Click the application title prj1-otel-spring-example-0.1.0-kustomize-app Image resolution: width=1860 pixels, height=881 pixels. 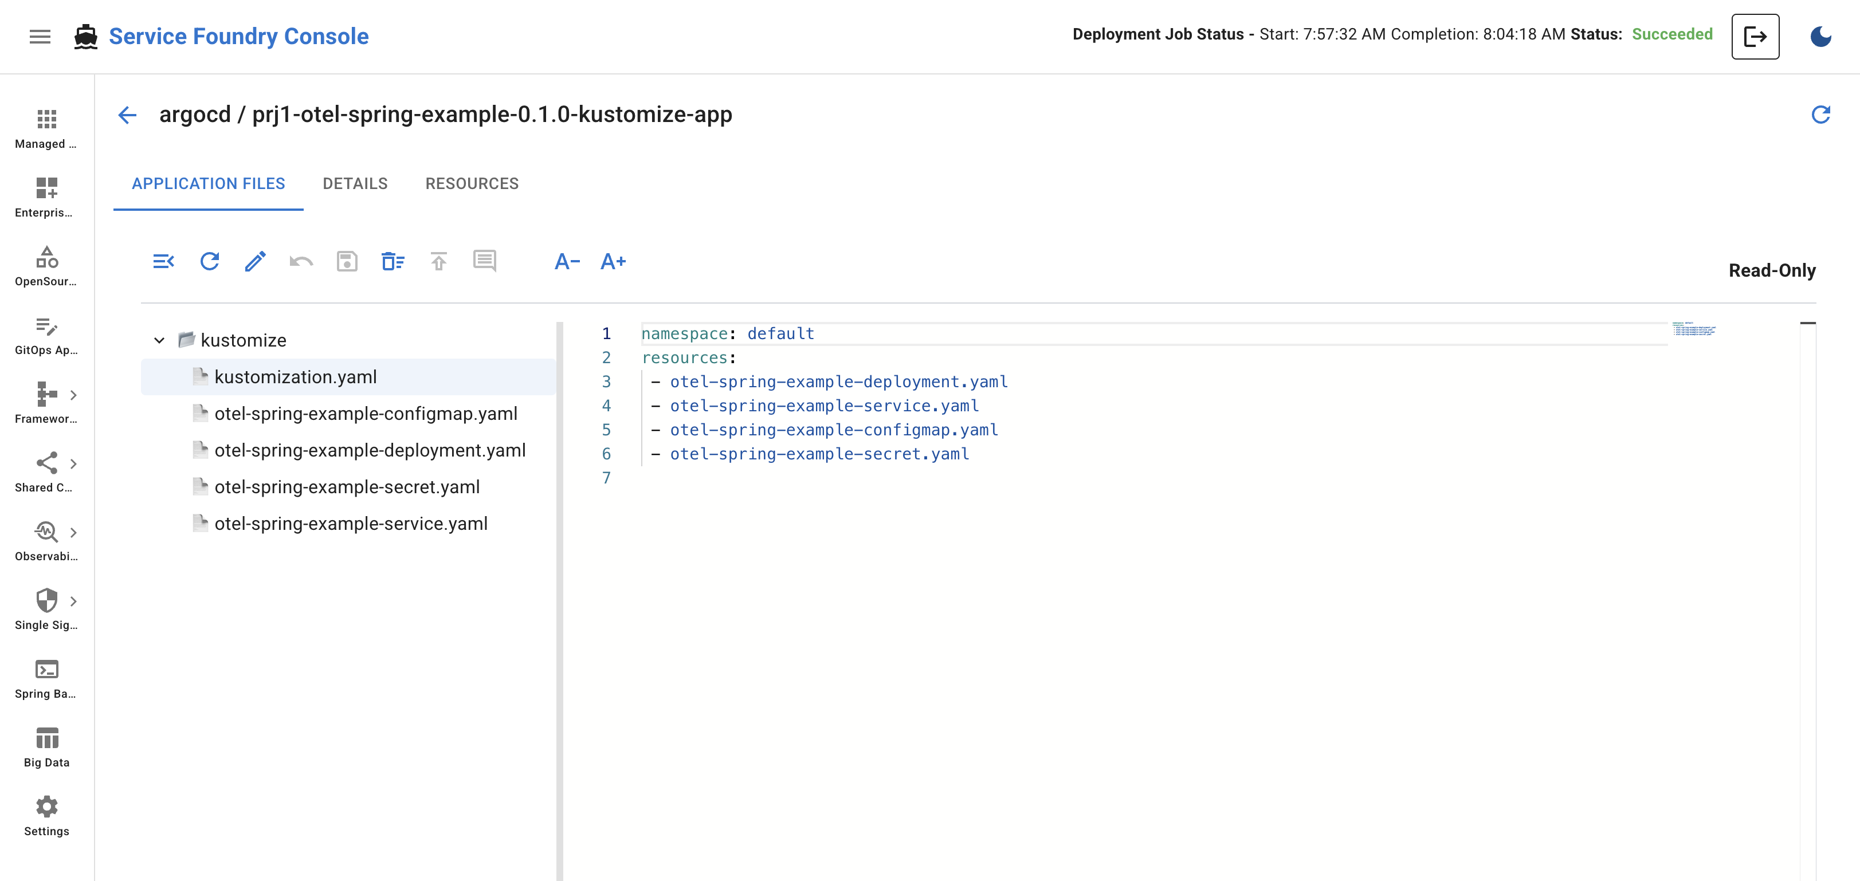point(492,114)
